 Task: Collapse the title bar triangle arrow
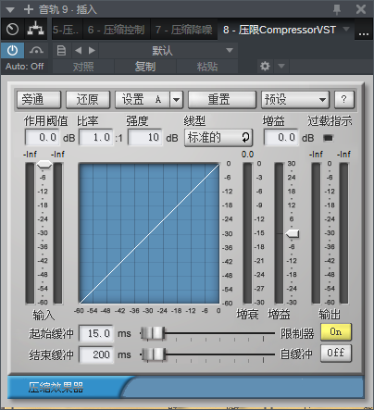click(x=10, y=10)
